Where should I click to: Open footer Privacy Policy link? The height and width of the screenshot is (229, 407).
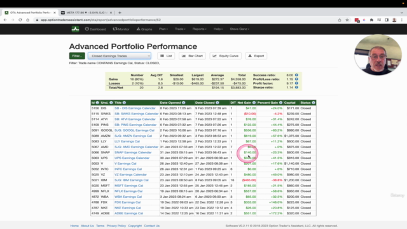pos(116,226)
